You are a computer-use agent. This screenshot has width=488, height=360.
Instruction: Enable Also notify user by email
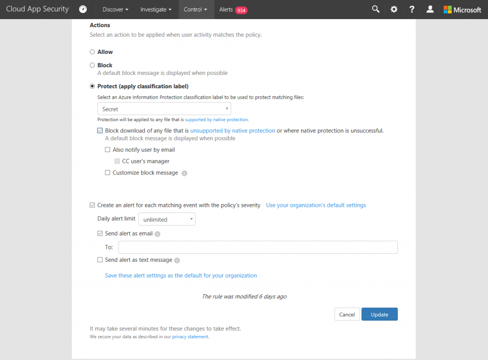[107, 149]
